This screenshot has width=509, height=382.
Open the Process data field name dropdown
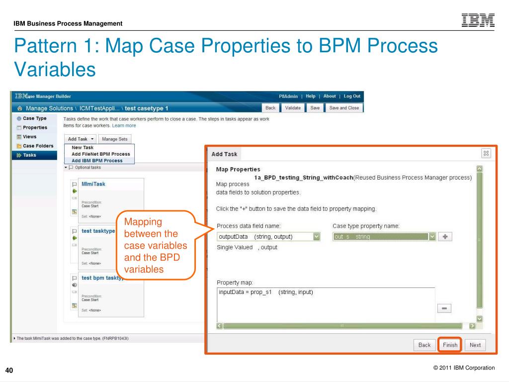(317, 236)
